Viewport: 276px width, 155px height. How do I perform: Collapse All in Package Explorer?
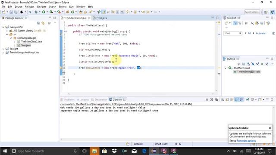(x=38, y=23)
